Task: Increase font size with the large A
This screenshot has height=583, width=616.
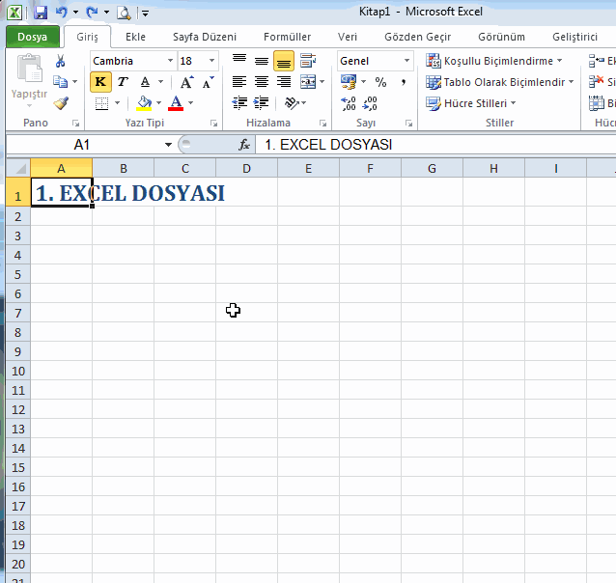Action: pos(187,82)
